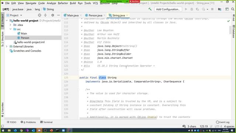Viewport: 236px width, 133px height.
Task: Open the Favorites tool window sidebar tab
Action: 3,110
